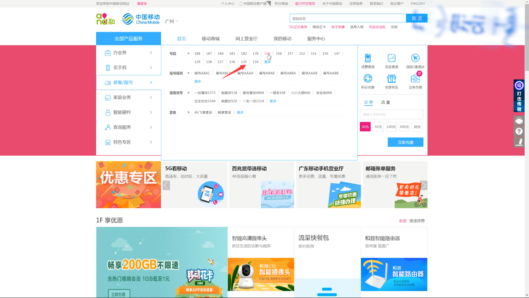
Task: Open the help question mark icon
Action: (519, 131)
